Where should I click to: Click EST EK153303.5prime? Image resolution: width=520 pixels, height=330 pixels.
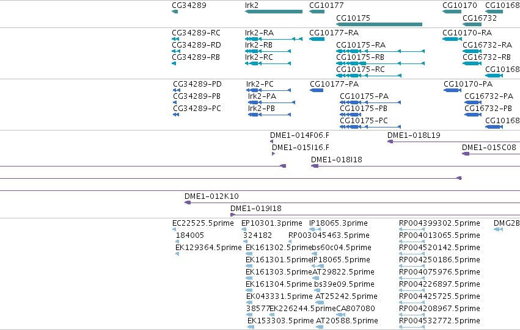pos(280,321)
